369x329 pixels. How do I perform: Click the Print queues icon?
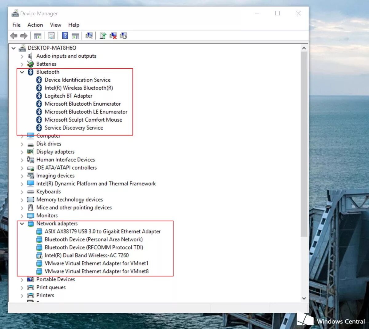30,288
